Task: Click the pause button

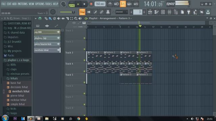Action: 78,4
